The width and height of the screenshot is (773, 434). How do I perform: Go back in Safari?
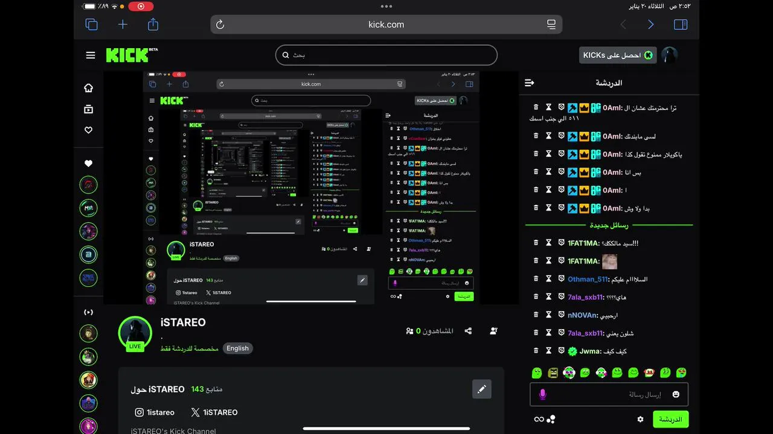click(x=623, y=25)
